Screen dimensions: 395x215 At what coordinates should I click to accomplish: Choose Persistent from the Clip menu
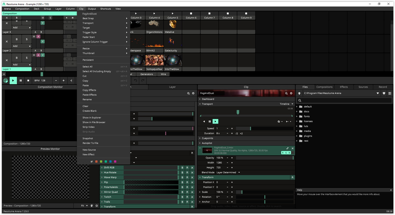click(x=103, y=60)
